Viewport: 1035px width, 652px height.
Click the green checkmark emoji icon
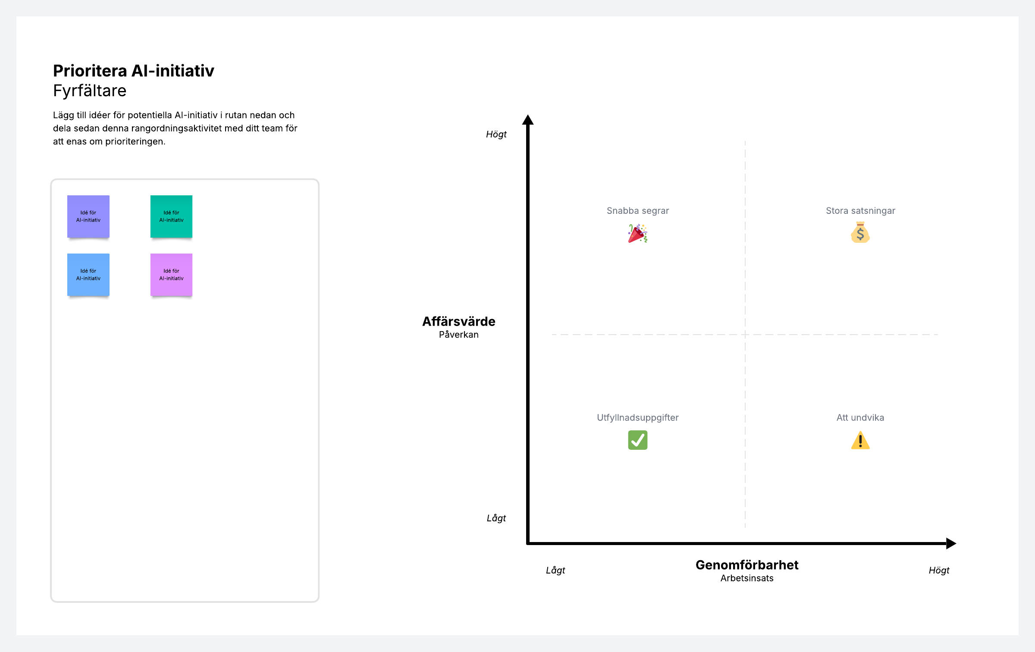(637, 440)
